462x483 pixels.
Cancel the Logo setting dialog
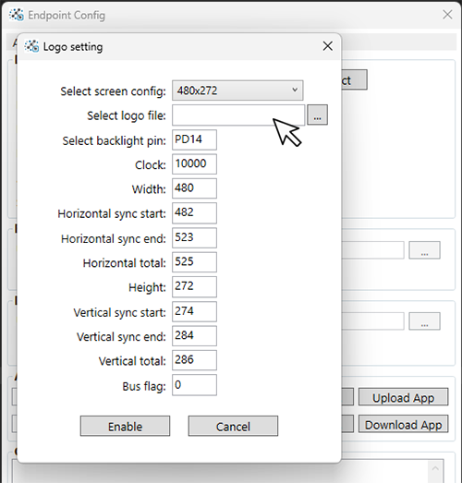coord(233,426)
